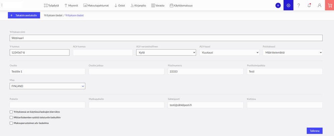
Task: Open the Maksutapahtumat menu
Action: pyautogui.click(x=96, y=6)
